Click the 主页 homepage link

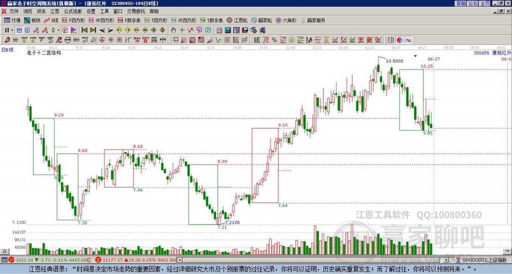[485, 3]
